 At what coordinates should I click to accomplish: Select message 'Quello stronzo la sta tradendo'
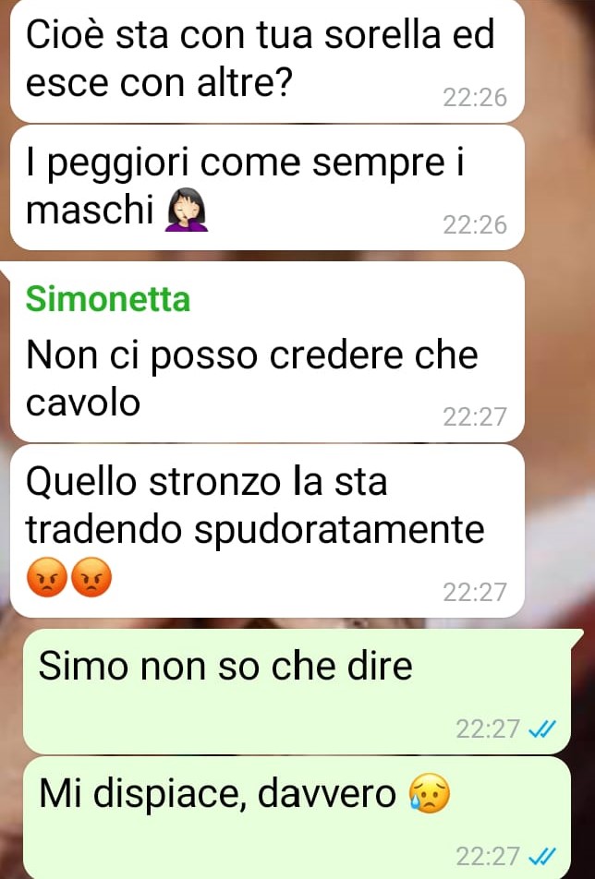coord(268,531)
